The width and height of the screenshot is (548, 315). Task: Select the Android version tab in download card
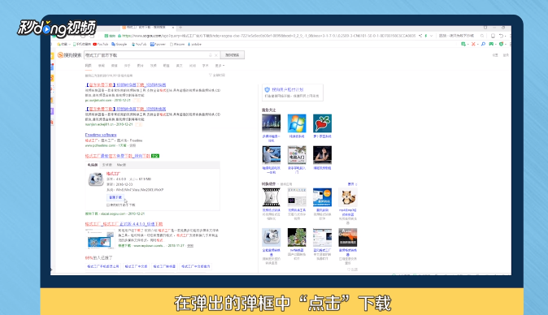(x=107, y=165)
